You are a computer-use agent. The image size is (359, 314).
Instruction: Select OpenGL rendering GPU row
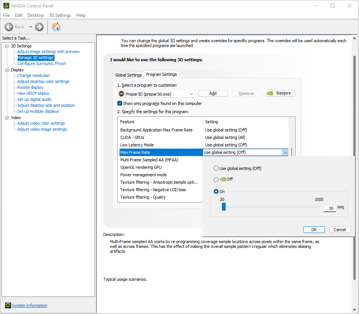(x=160, y=167)
